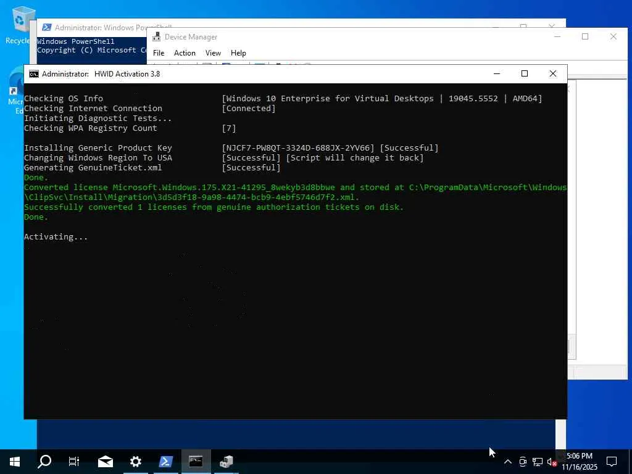
Task: Switch to Device Manager taskbar icon
Action: [x=226, y=462]
